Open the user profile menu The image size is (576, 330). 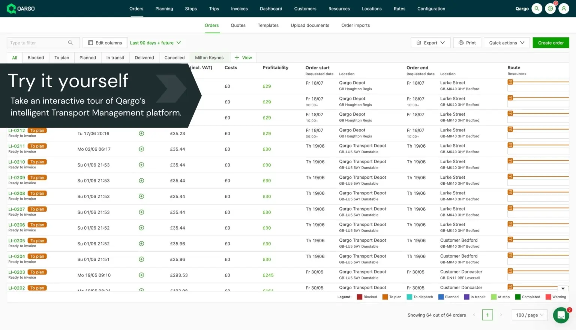coord(564,8)
